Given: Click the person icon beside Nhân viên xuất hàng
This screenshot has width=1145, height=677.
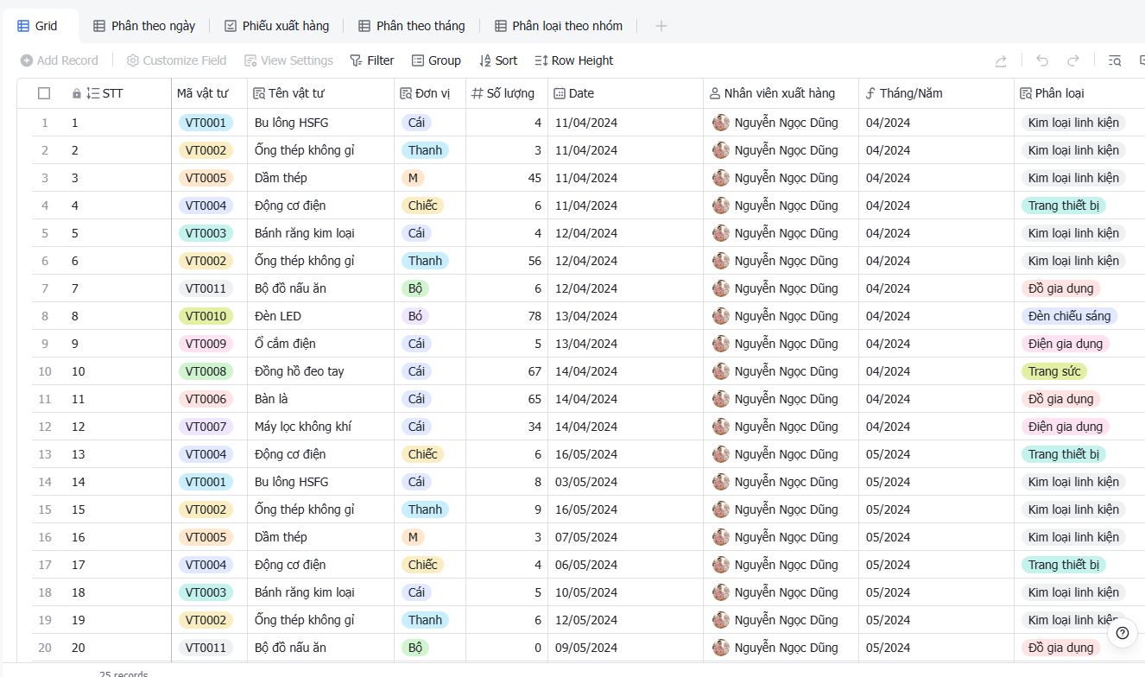Looking at the screenshot, I should pos(715,93).
